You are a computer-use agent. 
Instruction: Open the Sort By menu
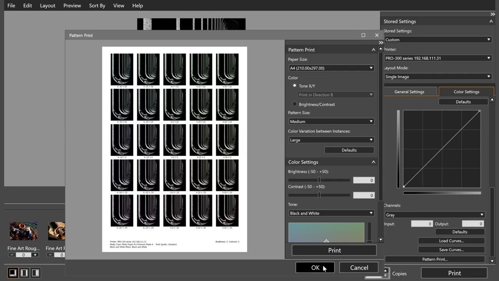click(x=97, y=5)
